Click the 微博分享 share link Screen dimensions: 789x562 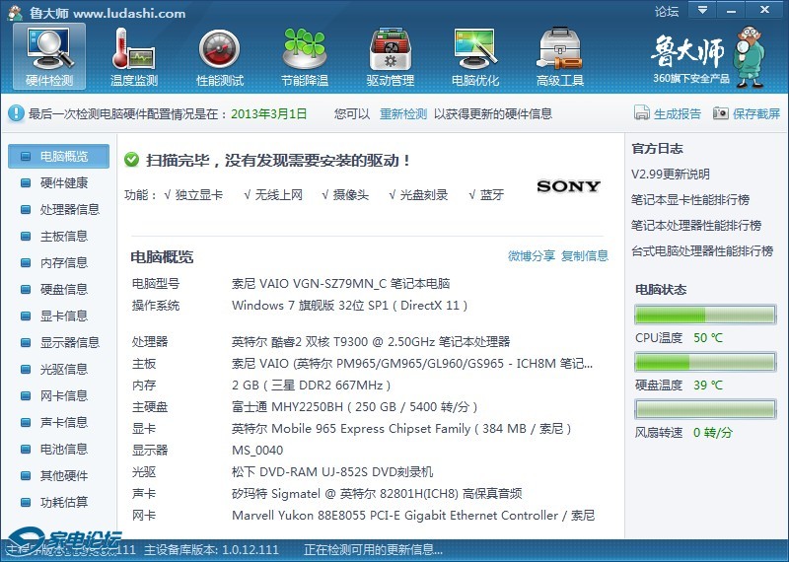(532, 256)
